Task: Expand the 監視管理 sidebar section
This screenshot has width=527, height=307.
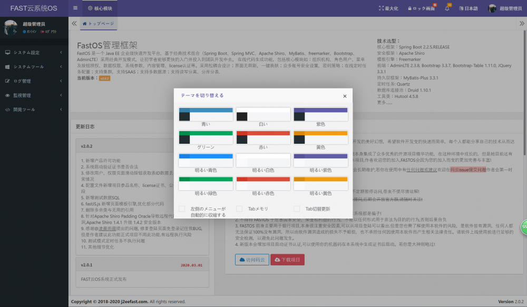Action: click(x=32, y=95)
